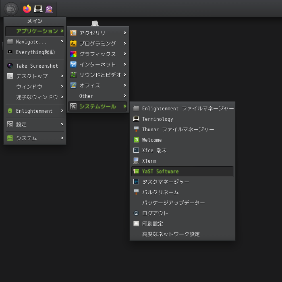The height and width of the screenshot is (282, 282).
Task: Expand the アクセサリ submenu arrow
Action: tap(125, 33)
